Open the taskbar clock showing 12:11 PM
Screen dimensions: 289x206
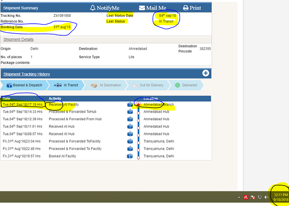tap(280, 197)
